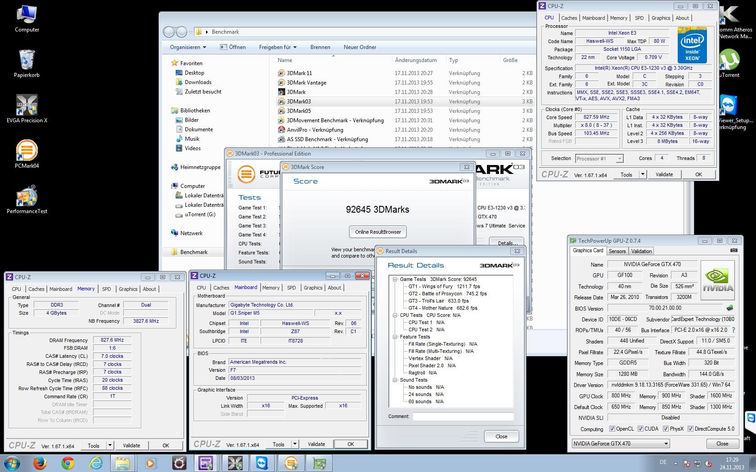Screen dimensions: 756x472
Task: Launch PerformanceTest desktop shortcut
Action: tap(27, 200)
